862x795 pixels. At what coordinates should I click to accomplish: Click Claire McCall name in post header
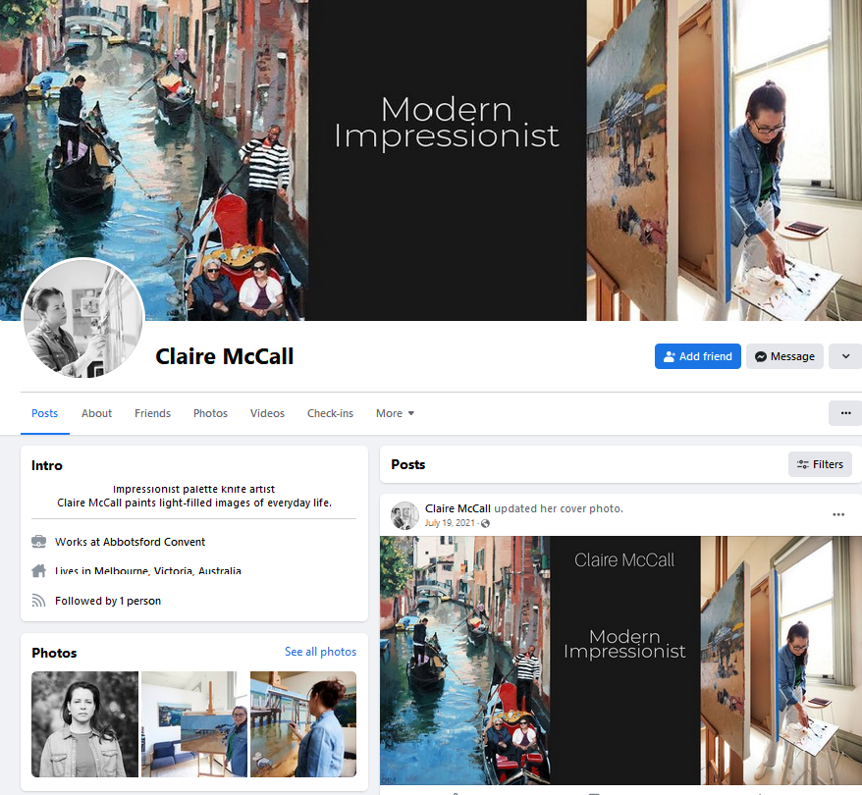[x=458, y=508]
